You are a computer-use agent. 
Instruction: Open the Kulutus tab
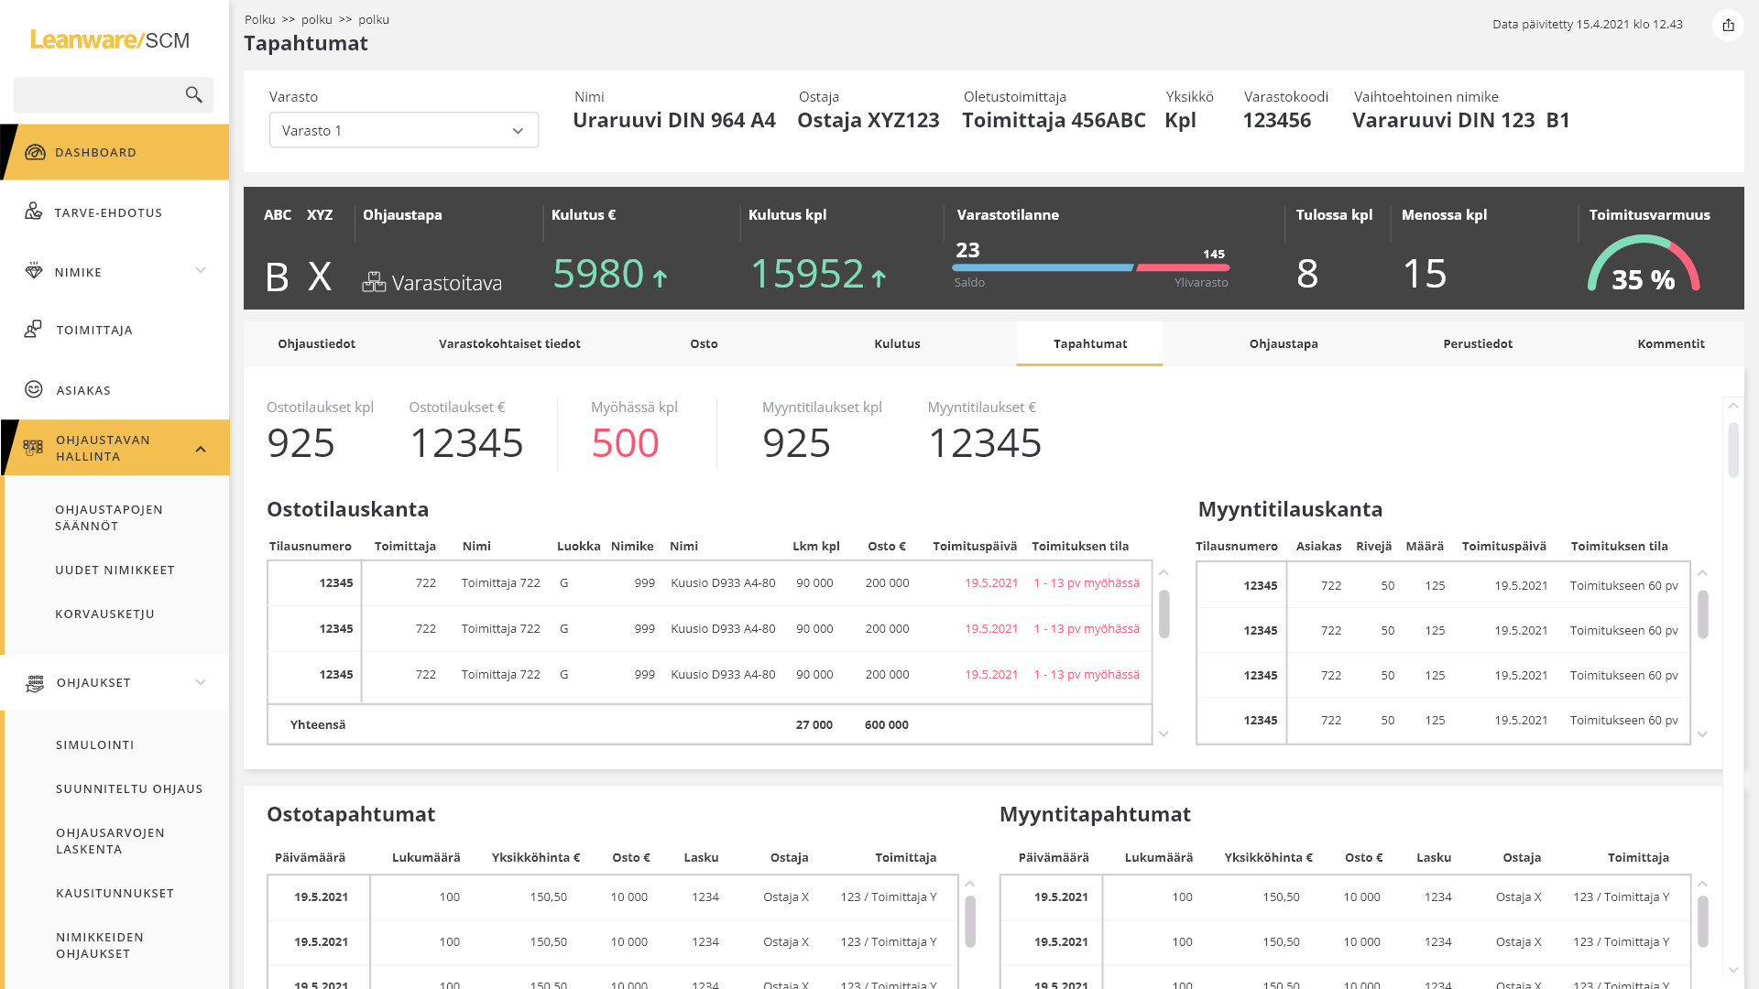coord(897,344)
